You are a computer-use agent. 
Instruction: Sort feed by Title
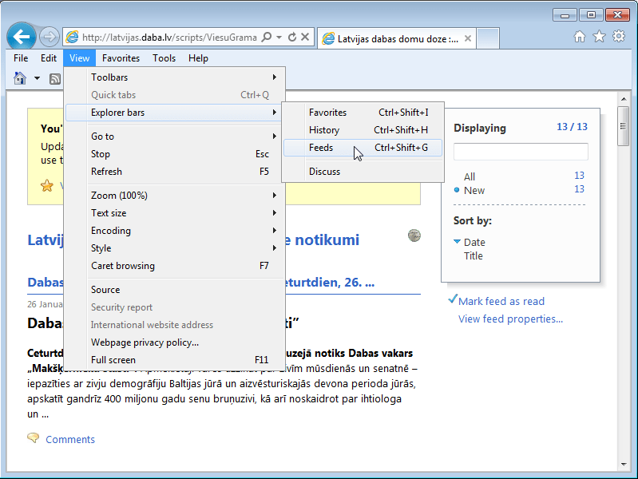pos(474,256)
